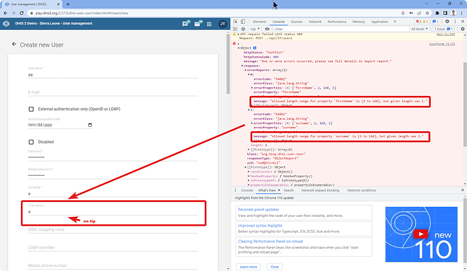Open a new browser tab with the plus
This screenshot has height=271, width=467.
pos(68,4)
